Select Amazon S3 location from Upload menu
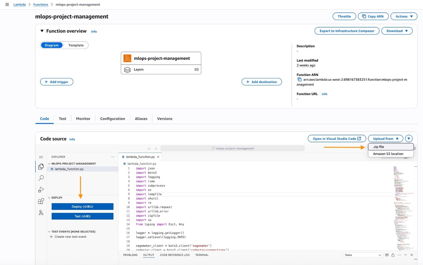 point(388,154)
